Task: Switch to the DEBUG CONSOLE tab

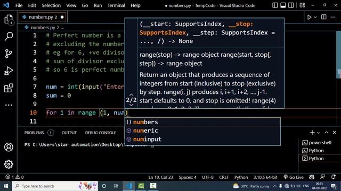Action: click(101, 133)
